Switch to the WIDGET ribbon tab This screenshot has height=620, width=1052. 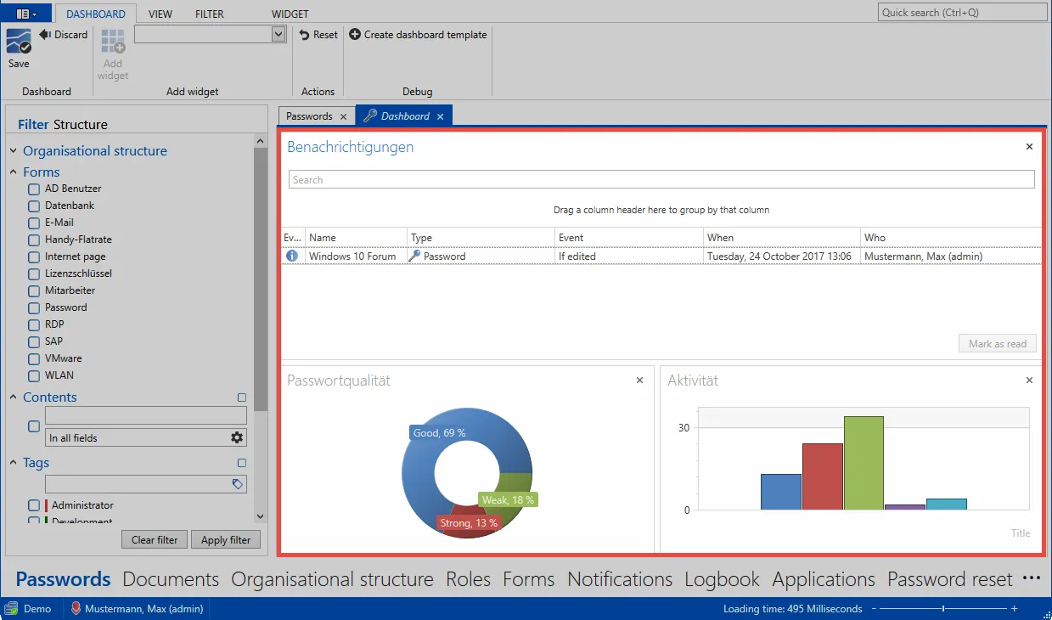coord(290,14)
